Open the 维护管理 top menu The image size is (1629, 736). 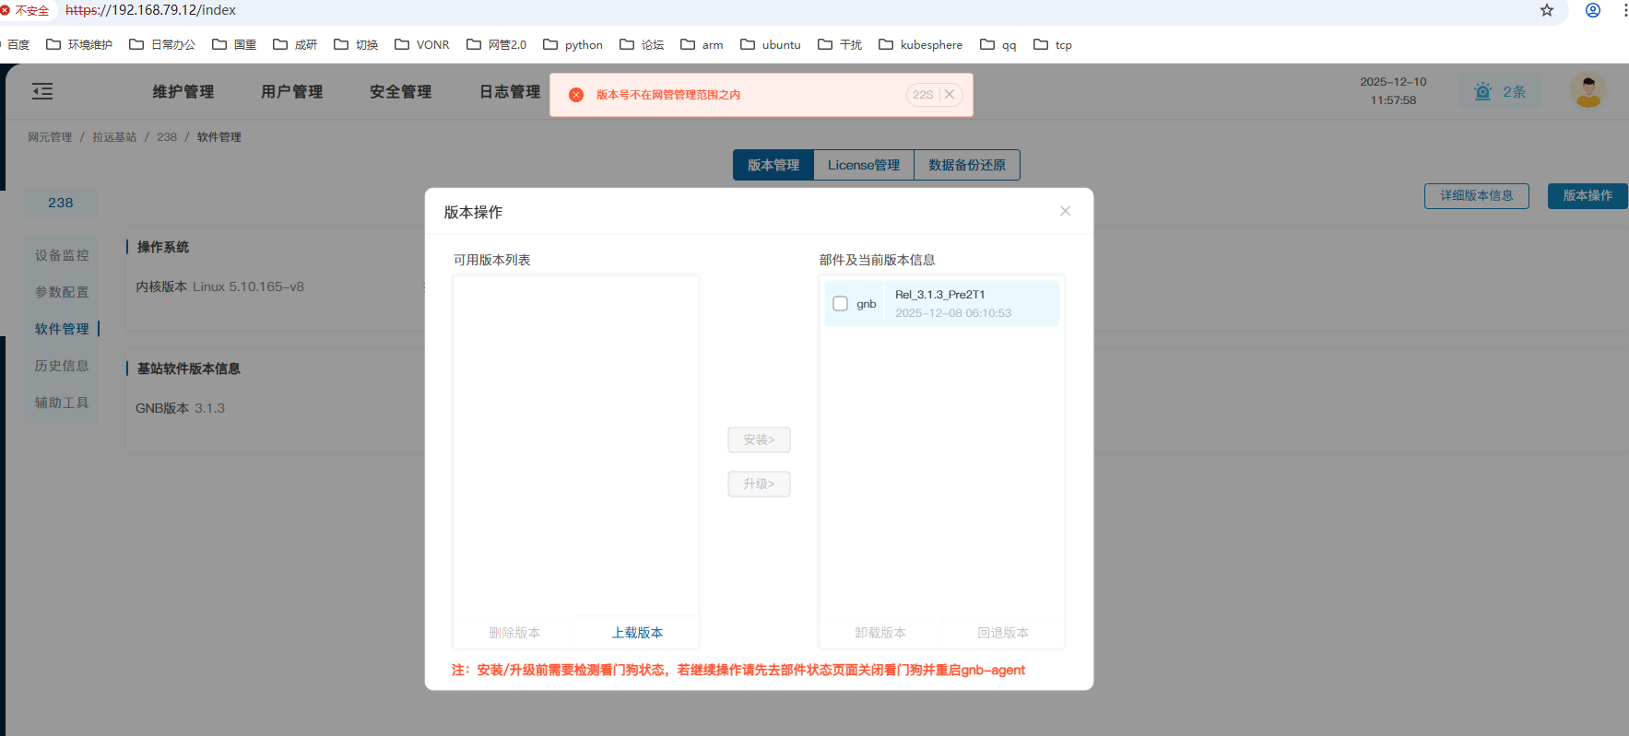tap(183, 92)
